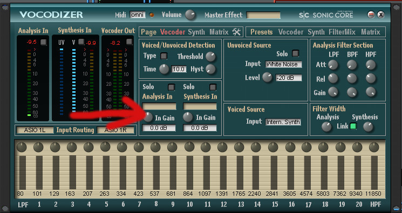The image size is (402, 213).
Task: Switch to the Synth page
Action: click(196, 32)
